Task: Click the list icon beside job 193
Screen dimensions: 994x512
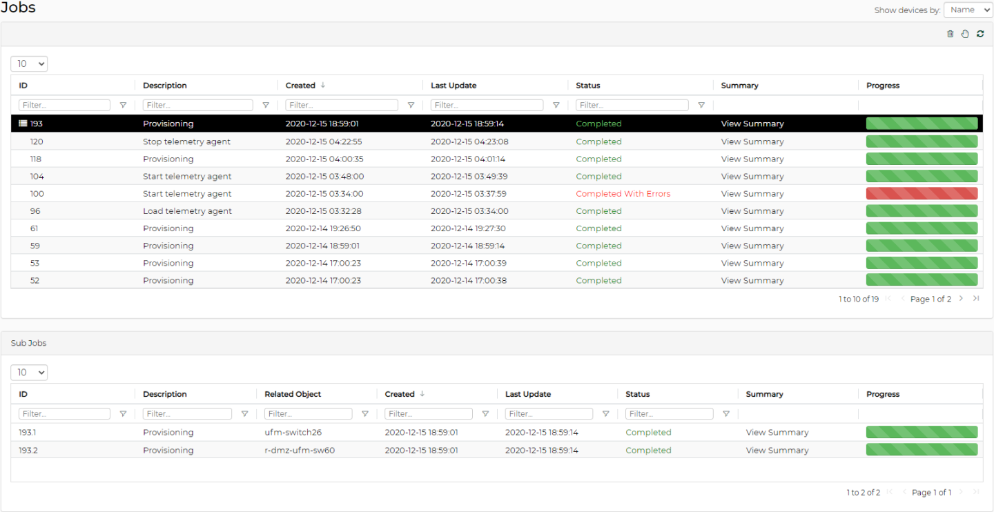Action: [x=23, y=124]
